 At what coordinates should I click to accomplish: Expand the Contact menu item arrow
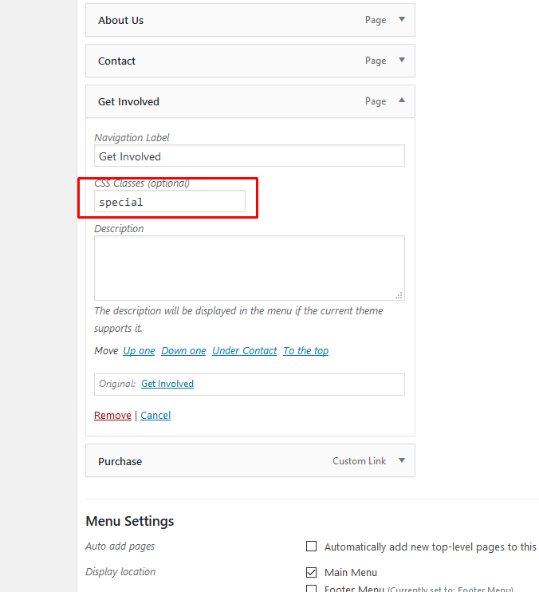[401, 61]
